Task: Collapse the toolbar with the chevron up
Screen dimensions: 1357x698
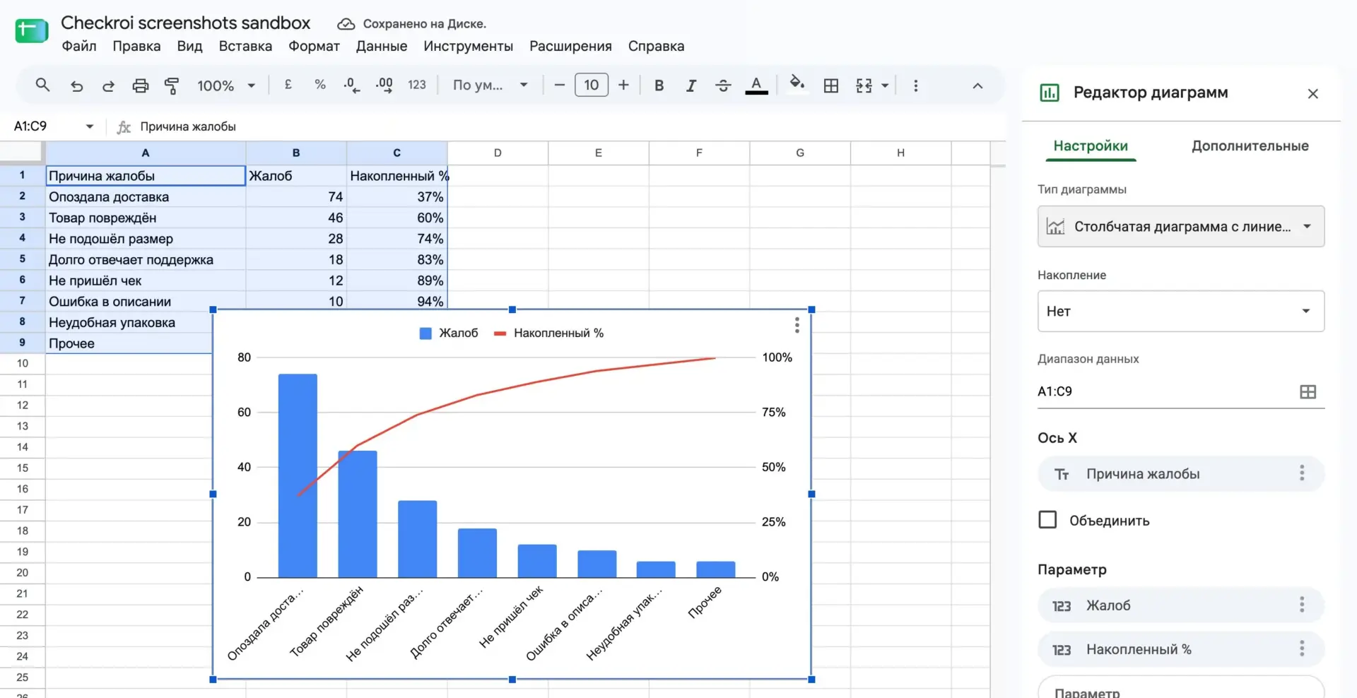Action: click(x=977, y=85)
